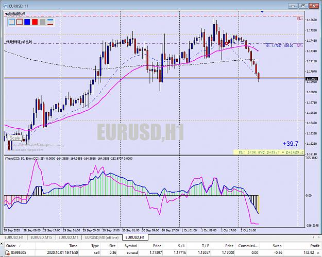The image size is (322, 257).
Task: Click the Commission column header
Action: coord(248,246)
